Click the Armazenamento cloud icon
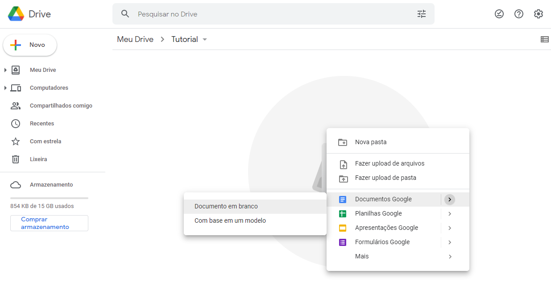Screen dimensions: 551x287 click(x=16, y=185)
